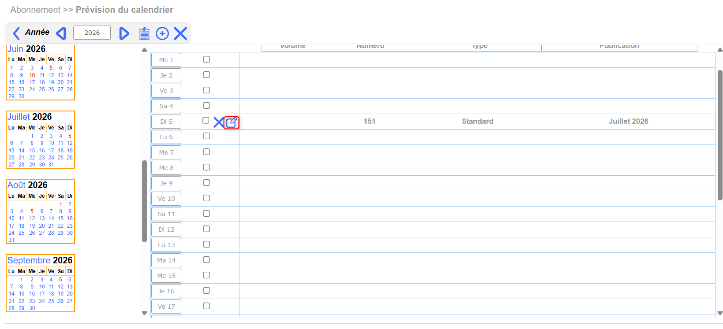Click the Di 5 day button
The width and height of the screenshot is (723, 329).
[x=166, y=122]
